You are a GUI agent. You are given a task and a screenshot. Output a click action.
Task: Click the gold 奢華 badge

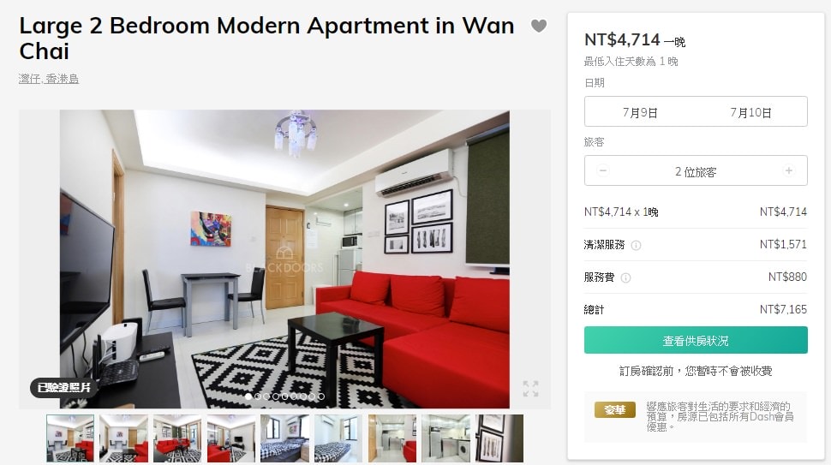tap(615, 410)
